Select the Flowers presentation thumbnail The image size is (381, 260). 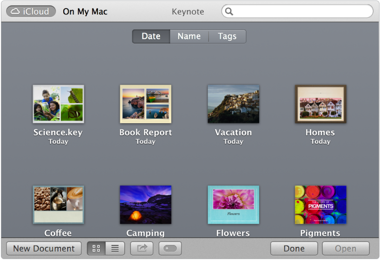click(x=233, y=205)
